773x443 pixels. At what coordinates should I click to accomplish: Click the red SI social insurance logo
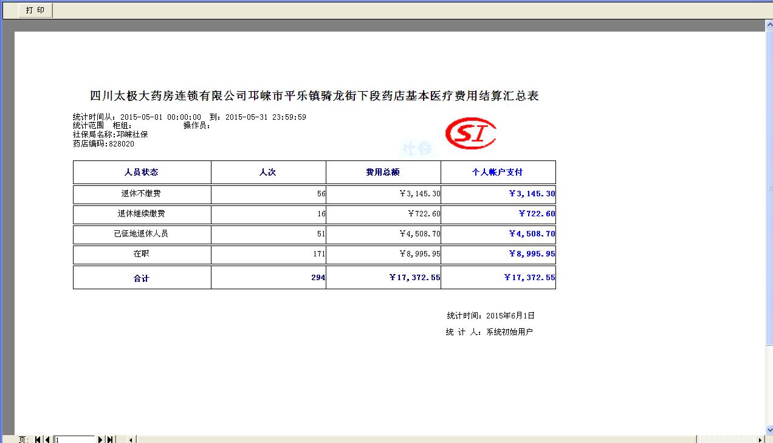pyautogui.click(x=470, y=133)
